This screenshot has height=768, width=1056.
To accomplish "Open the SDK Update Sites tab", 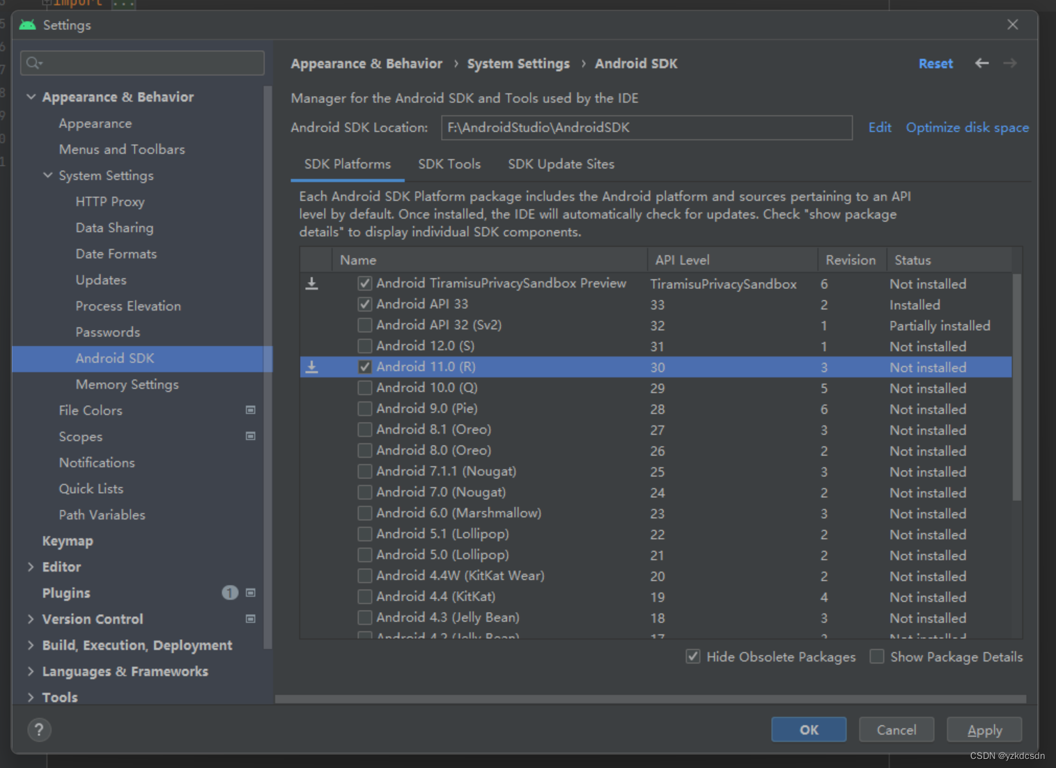I will point(561,164).
